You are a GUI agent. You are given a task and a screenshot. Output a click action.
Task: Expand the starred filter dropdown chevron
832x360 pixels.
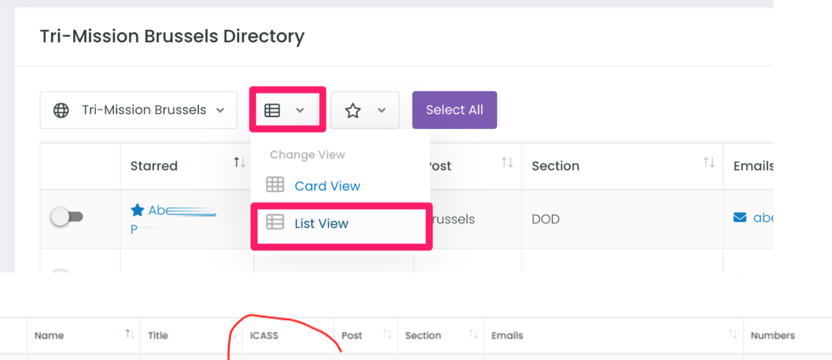pos(381,110)
